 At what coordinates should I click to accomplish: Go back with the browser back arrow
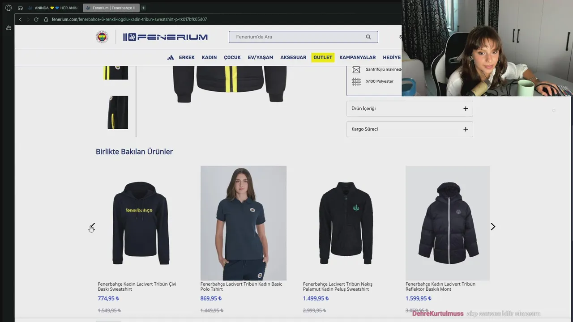(20, 20)
